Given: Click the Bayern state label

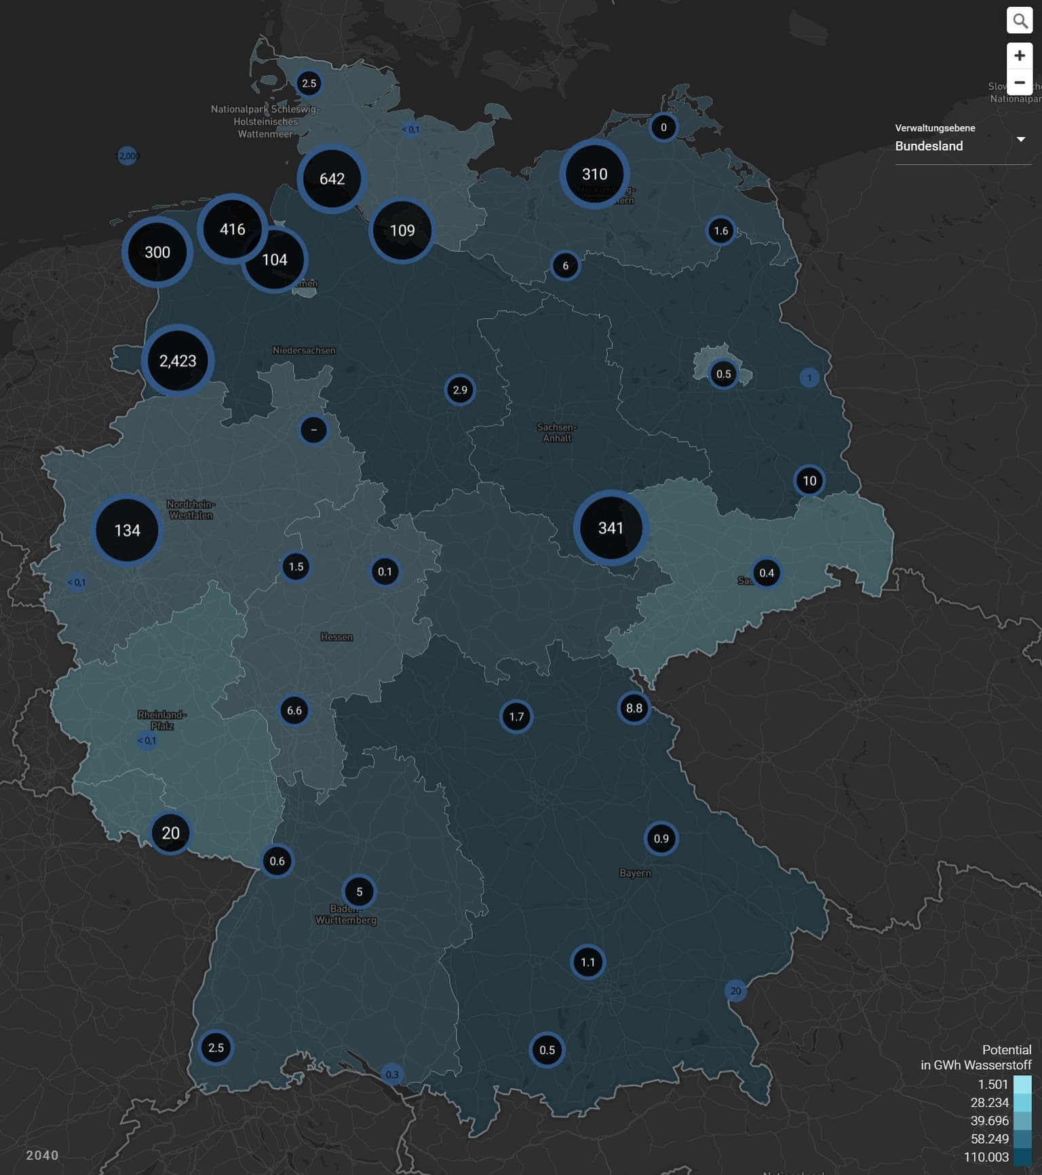Looking at the screenshot, I should pos(635,873).
